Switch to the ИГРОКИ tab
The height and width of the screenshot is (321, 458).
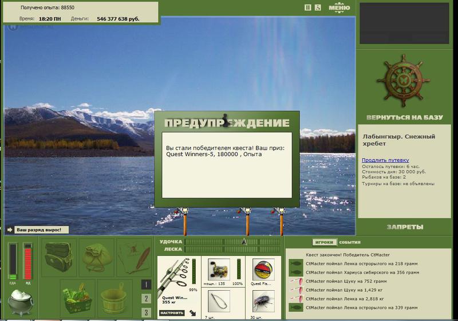click(324, 242)
